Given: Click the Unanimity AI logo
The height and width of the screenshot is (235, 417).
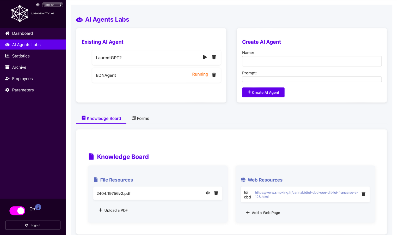Looking at the screenshot, I should pos(19,13).
